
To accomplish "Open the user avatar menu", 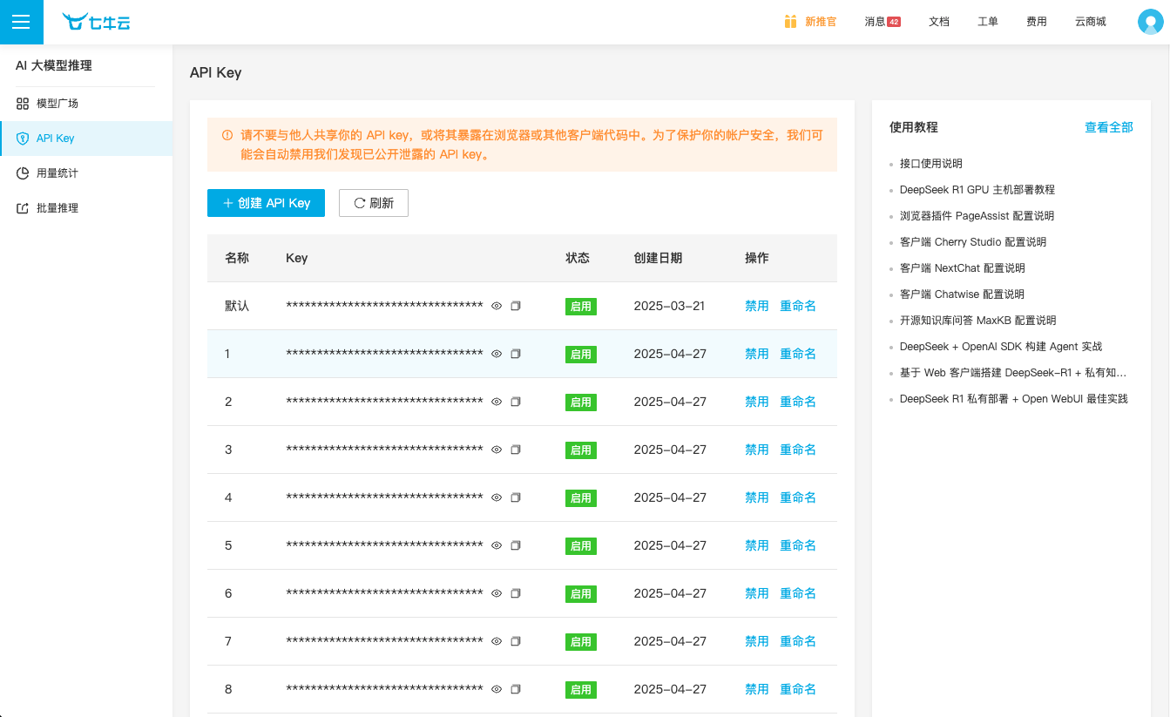I will point(1151,22).
